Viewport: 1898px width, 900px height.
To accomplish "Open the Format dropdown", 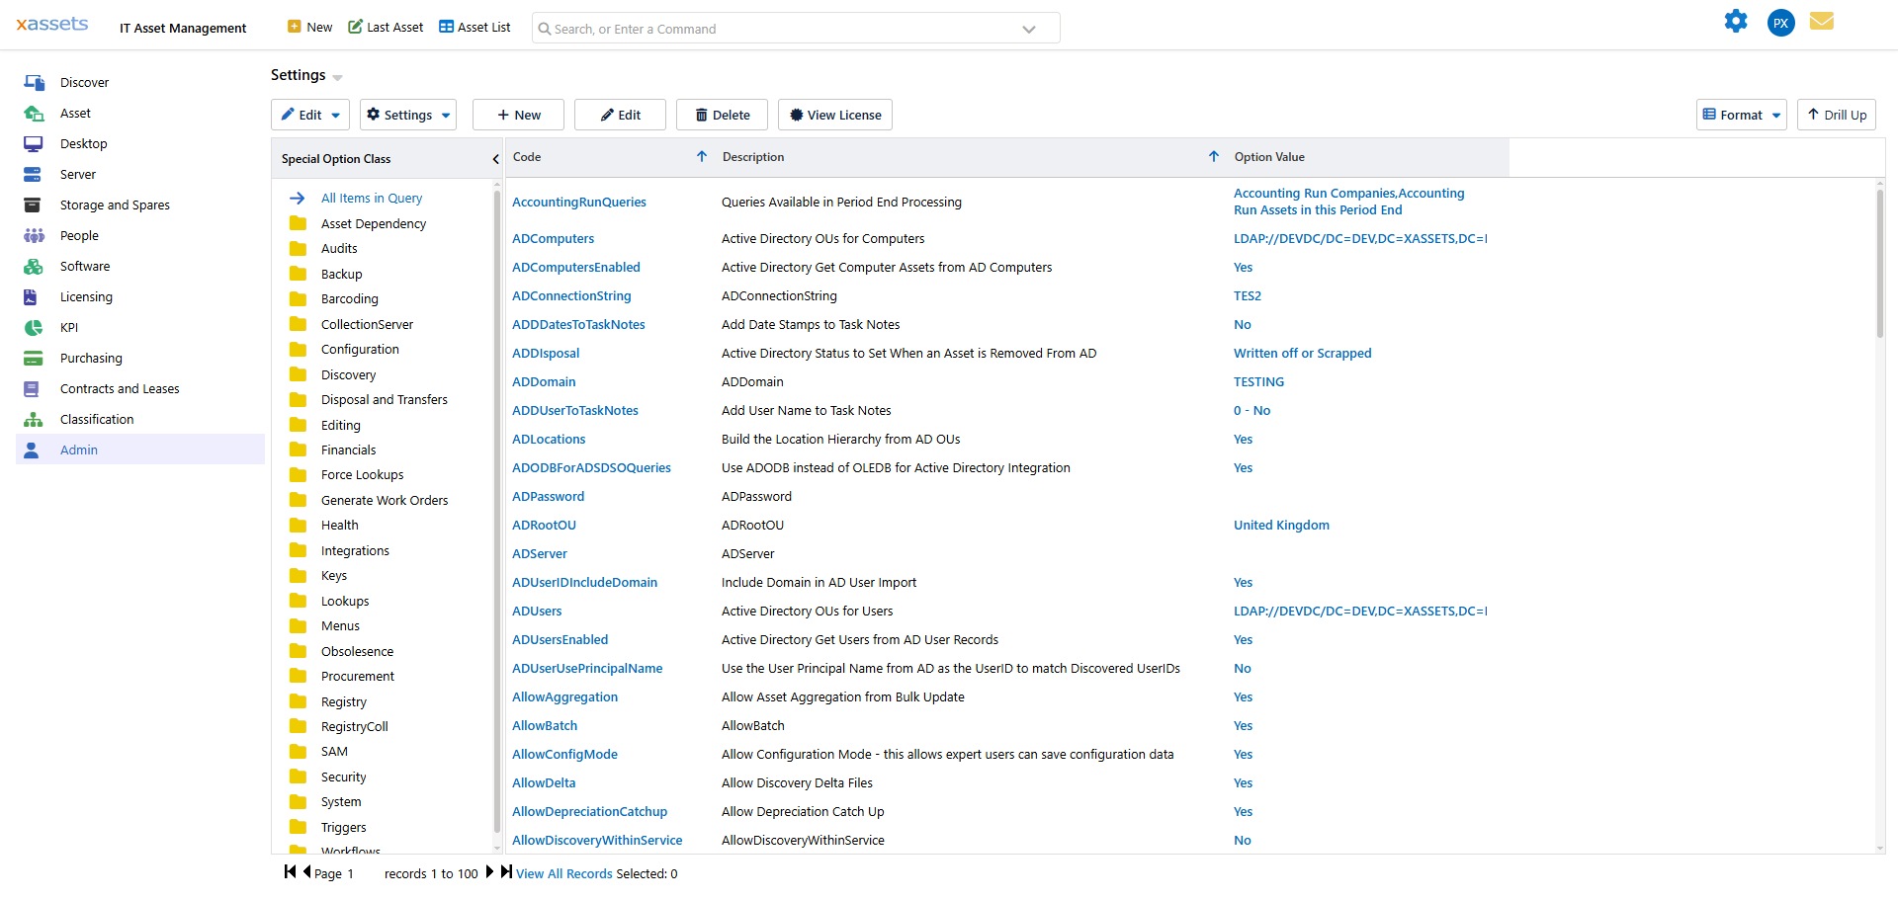I will coord(1741,115).
